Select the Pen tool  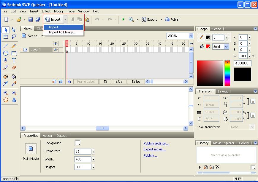(6, 60)
